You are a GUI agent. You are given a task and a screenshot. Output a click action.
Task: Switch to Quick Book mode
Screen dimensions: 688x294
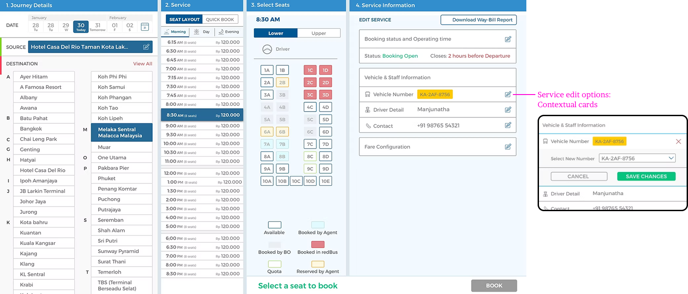coord(220,19)
